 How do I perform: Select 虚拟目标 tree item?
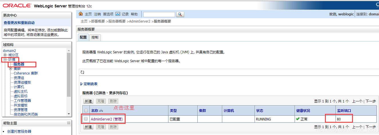[x=21, y=96]
